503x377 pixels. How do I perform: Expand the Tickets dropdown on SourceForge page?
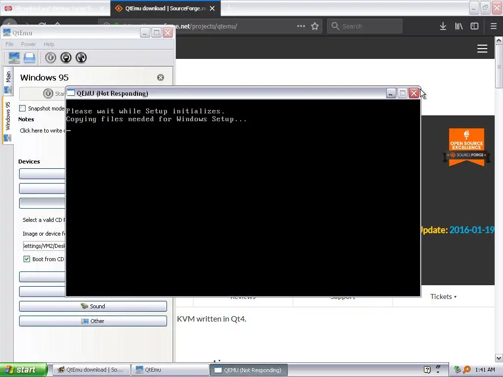point(444,296)
